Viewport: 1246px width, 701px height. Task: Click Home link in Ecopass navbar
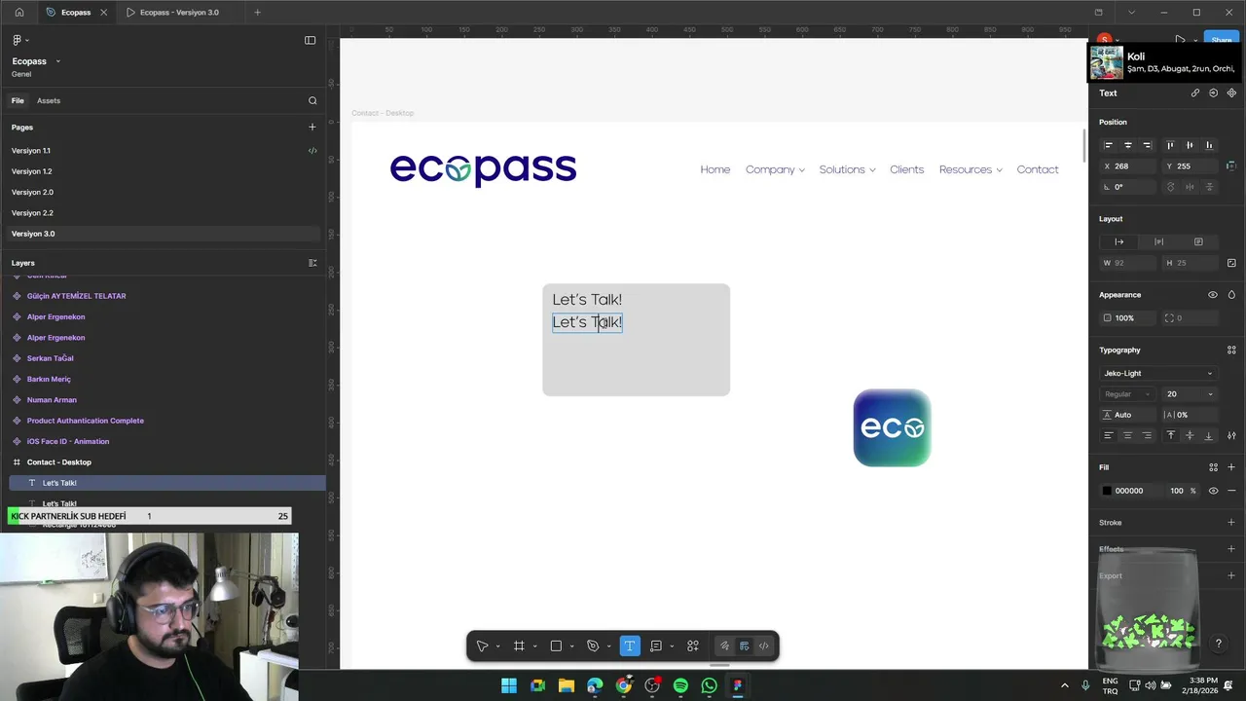click(x=715, y=169)
